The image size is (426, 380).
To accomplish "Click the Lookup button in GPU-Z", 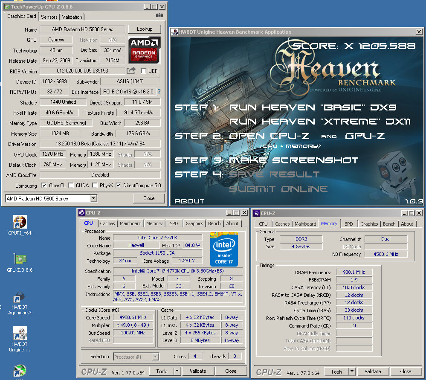I will coord(145,29).
